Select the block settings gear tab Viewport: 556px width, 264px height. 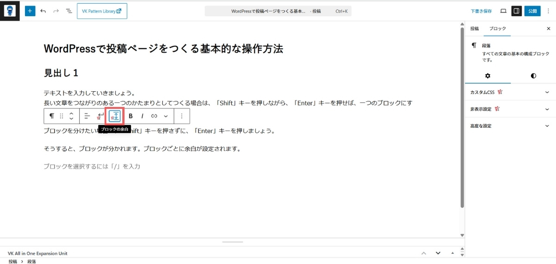[x=487, y=75]
